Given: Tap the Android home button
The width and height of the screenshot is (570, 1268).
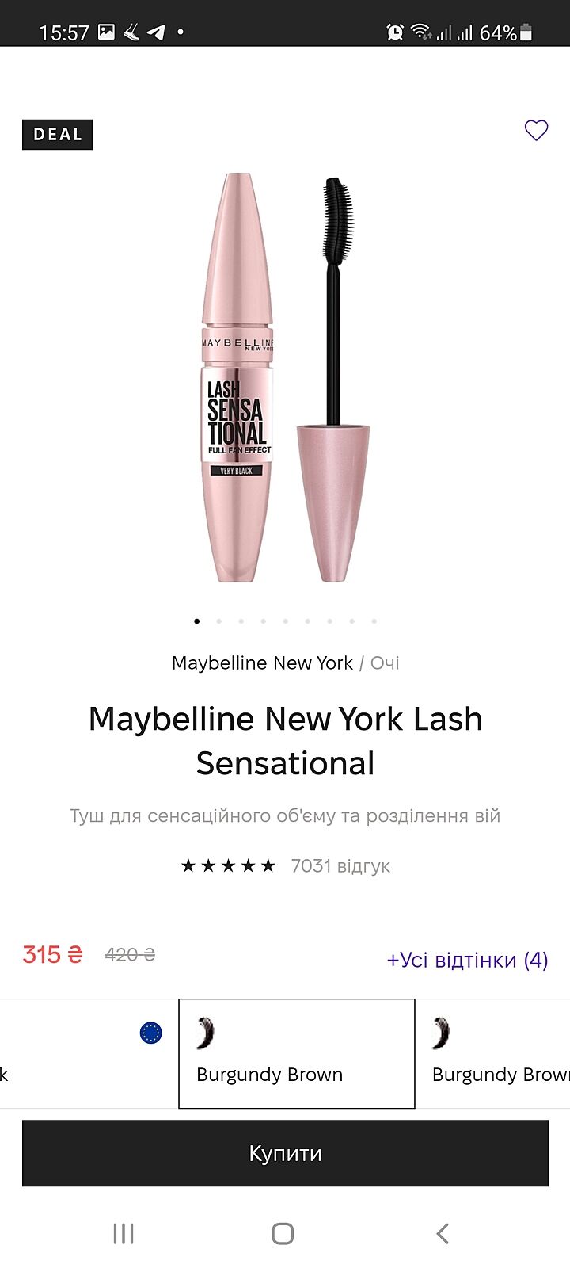Looking at the screenshot, I should pyautogui.click(x=283, y=1233).
